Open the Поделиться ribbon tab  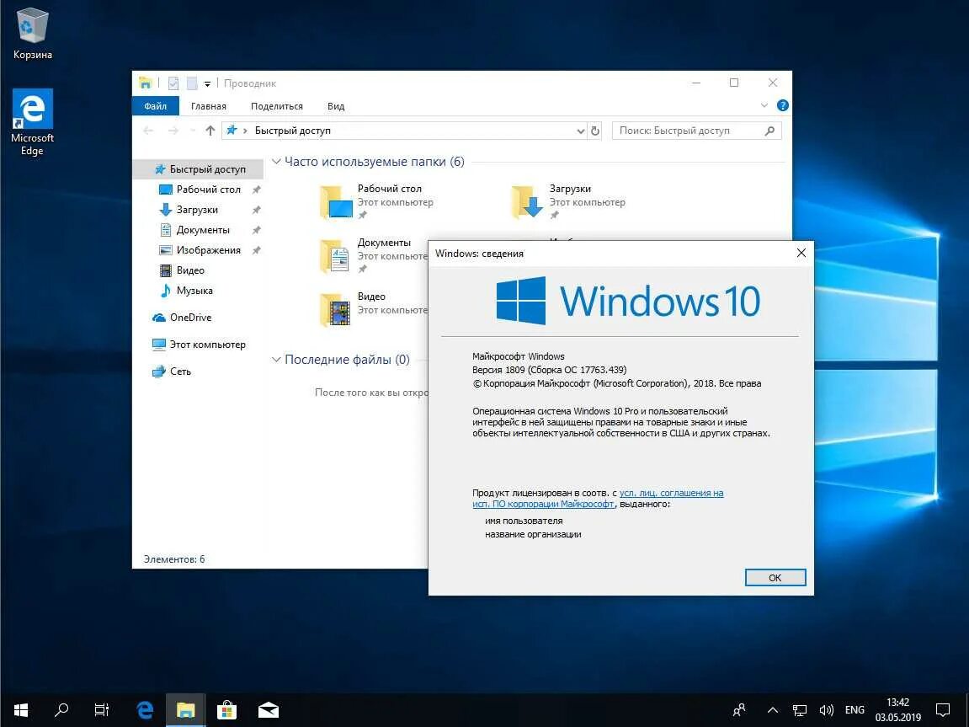click(x=277, y=106)
